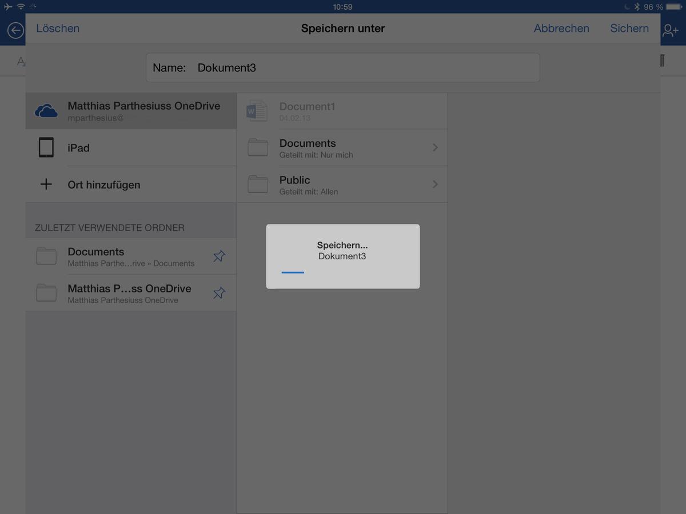Viewport: 686px width, 514px height.
Task: Tap Ort hinzufügen entry
Action: click(131, 184)
